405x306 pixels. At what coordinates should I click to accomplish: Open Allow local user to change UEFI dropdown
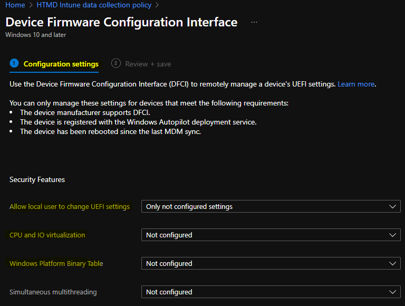(271, 206)
